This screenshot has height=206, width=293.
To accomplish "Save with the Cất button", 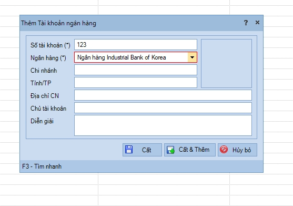I will pyautogui.click(x=142, y=150).
